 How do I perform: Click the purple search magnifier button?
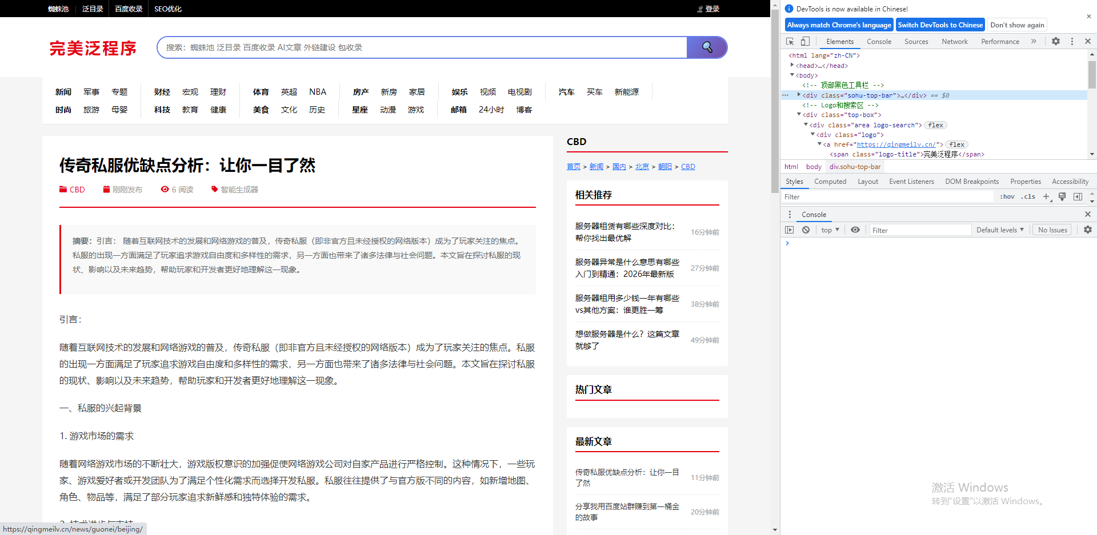point(707,47)
